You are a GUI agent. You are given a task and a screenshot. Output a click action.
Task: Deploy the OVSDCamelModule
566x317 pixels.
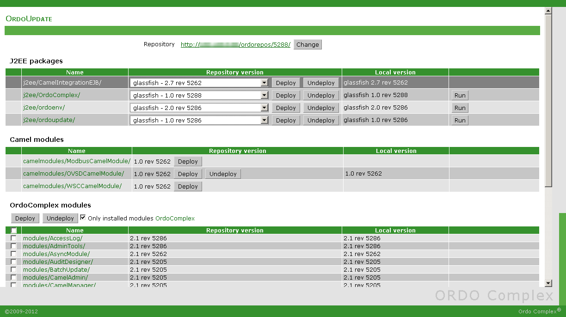188,174
